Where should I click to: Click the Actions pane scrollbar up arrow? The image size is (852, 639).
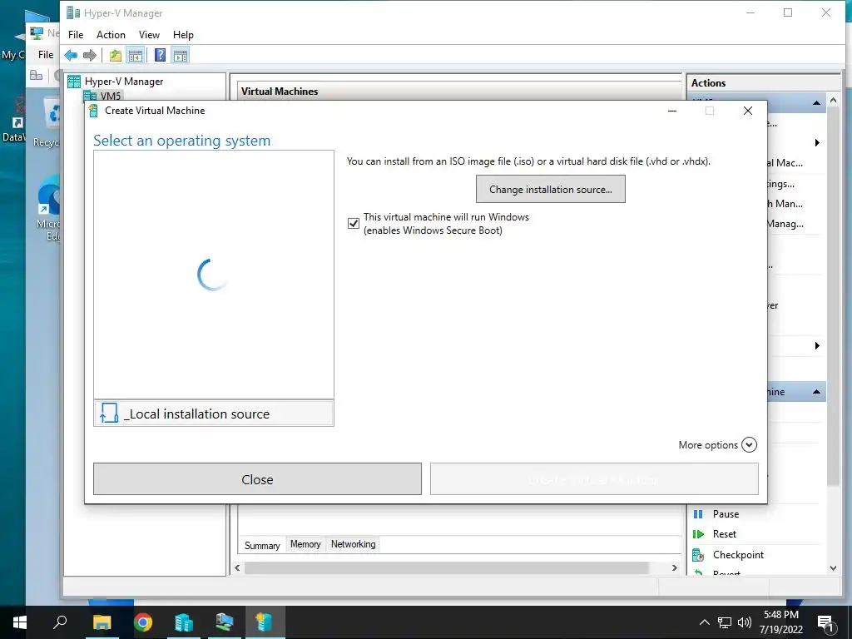(833, 100)
